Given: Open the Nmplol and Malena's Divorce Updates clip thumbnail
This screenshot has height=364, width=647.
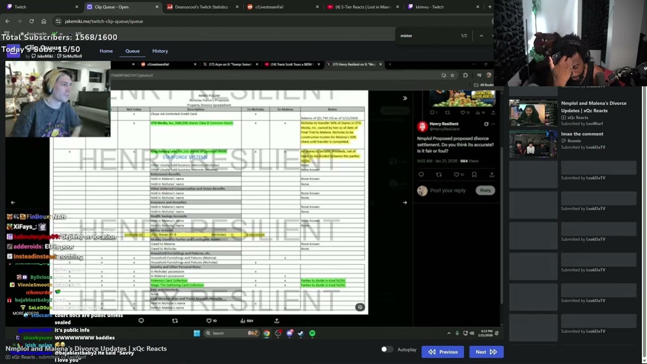Looking at the screenshot, I should coord(533,113).
